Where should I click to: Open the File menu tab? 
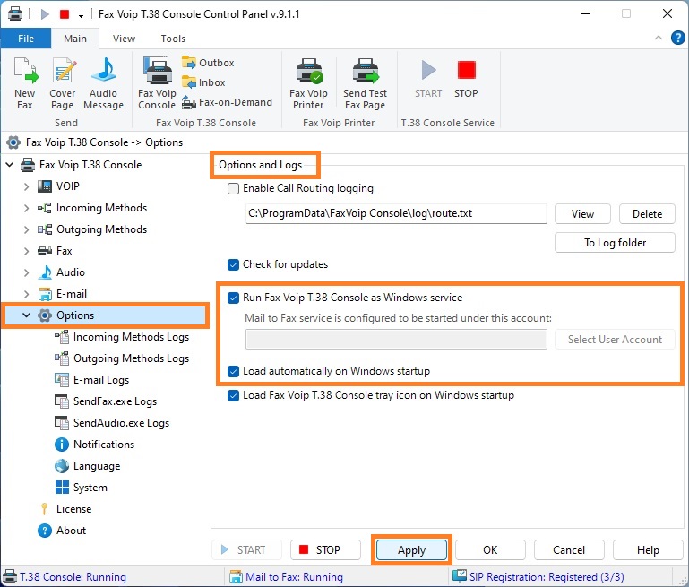[x=26, y=39]
